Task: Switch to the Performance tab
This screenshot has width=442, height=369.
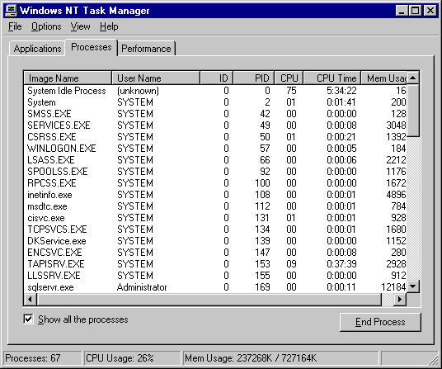Action: click(x=146, y=49)
